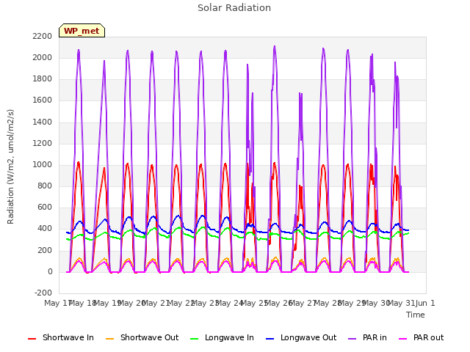The height and width of the screenshot is (352, 470).
Task: Click the Radiation y-axis title
Action: 10,166
